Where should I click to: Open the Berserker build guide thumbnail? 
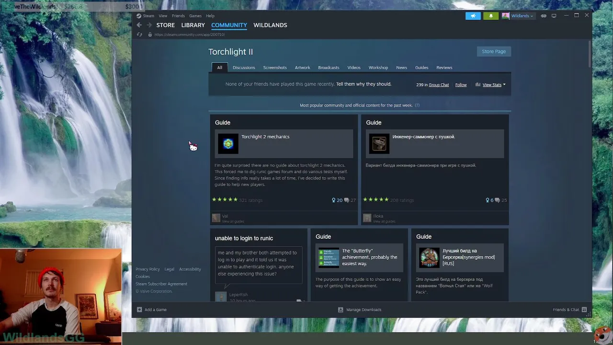click(429, 257)
